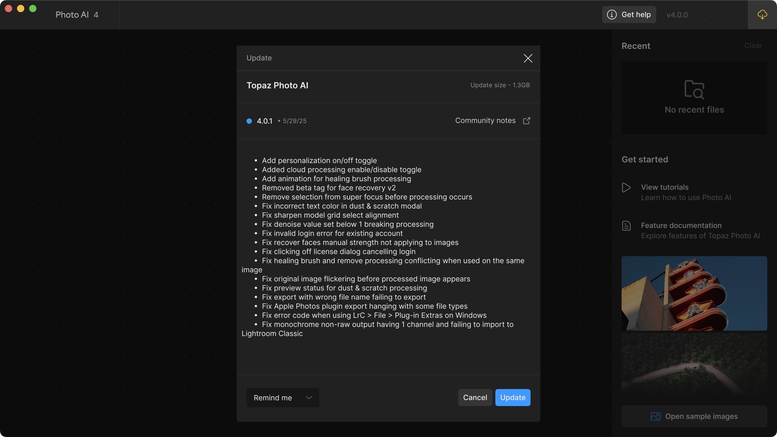Open Feature documentation link
The image size is (777, 437).
pyautogui.click(x=681, y=225)
